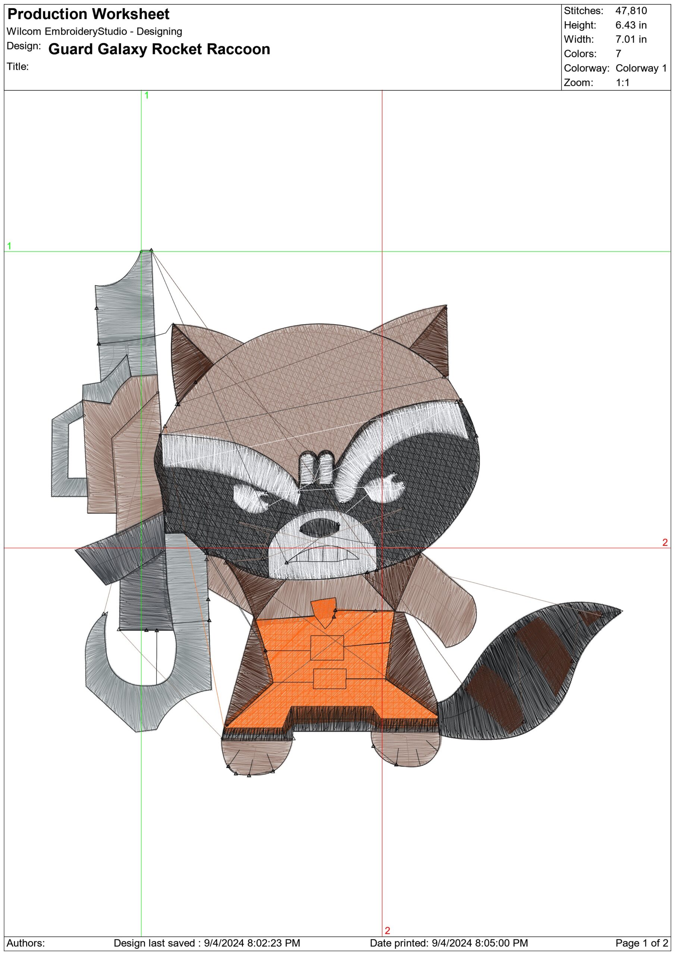Screen dimensions: 675x955
Task: Click the 'Width:' label
Action: [x=578, y=40]
